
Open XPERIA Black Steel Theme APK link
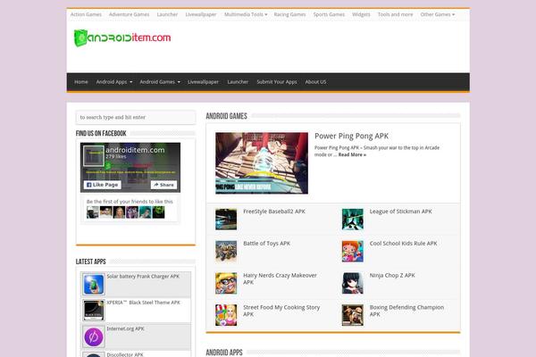pos(143,303)
